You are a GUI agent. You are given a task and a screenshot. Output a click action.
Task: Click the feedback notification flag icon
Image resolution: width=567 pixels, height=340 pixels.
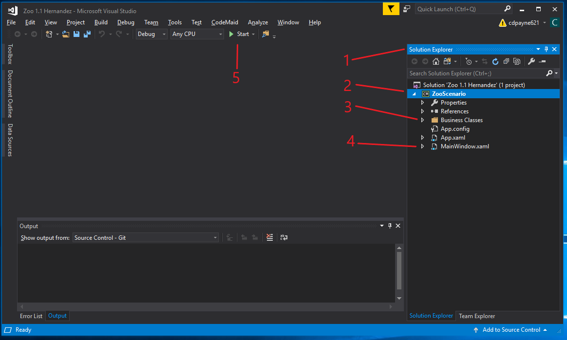point(391,9)
